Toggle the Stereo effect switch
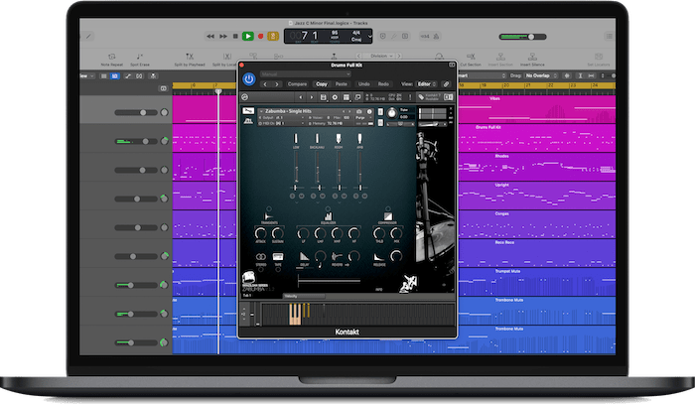This screenshot has height=404, width=695. click(260, 255)
